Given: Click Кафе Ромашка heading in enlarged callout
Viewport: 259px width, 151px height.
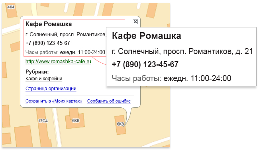Looking at the screenshot, I should (147, 36).
